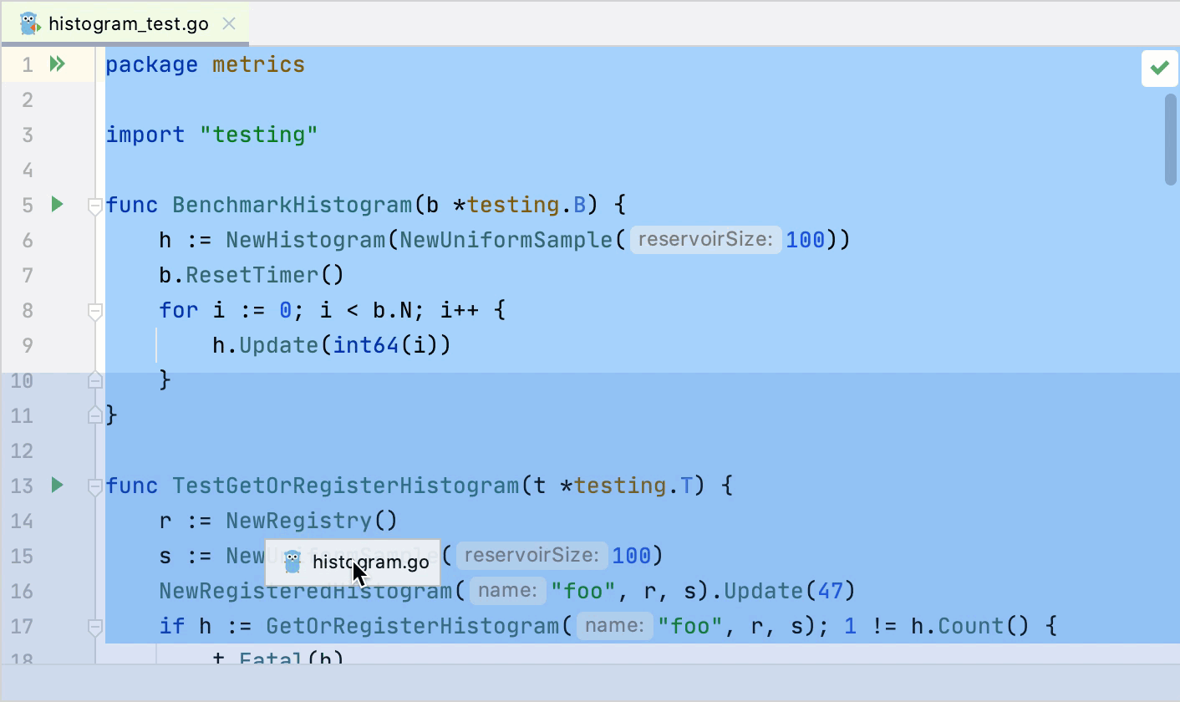Run the TestGetOrRegisterHistogram test from the gutter
This screenshot has width=1180, height=702.
pos(55,485)
